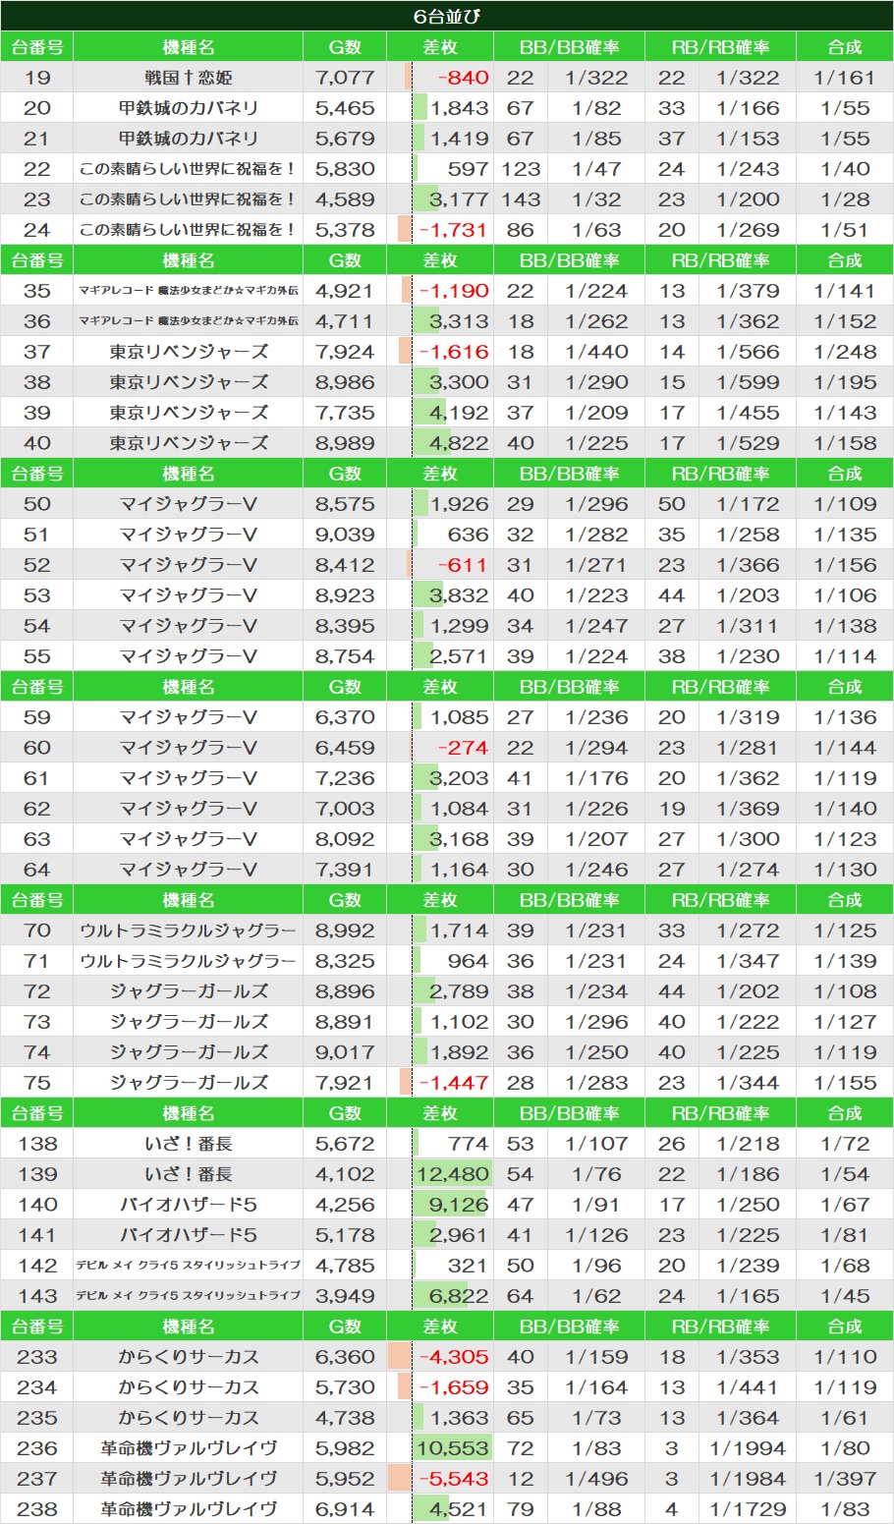The width and height of the screenshot is (894, 1524).
Task: Select machine 35's マギアレコード name
Action: pos(188,291)
